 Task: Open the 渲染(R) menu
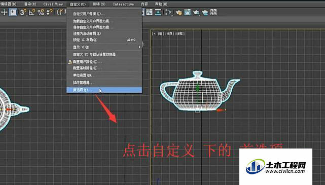click(30, 4)
